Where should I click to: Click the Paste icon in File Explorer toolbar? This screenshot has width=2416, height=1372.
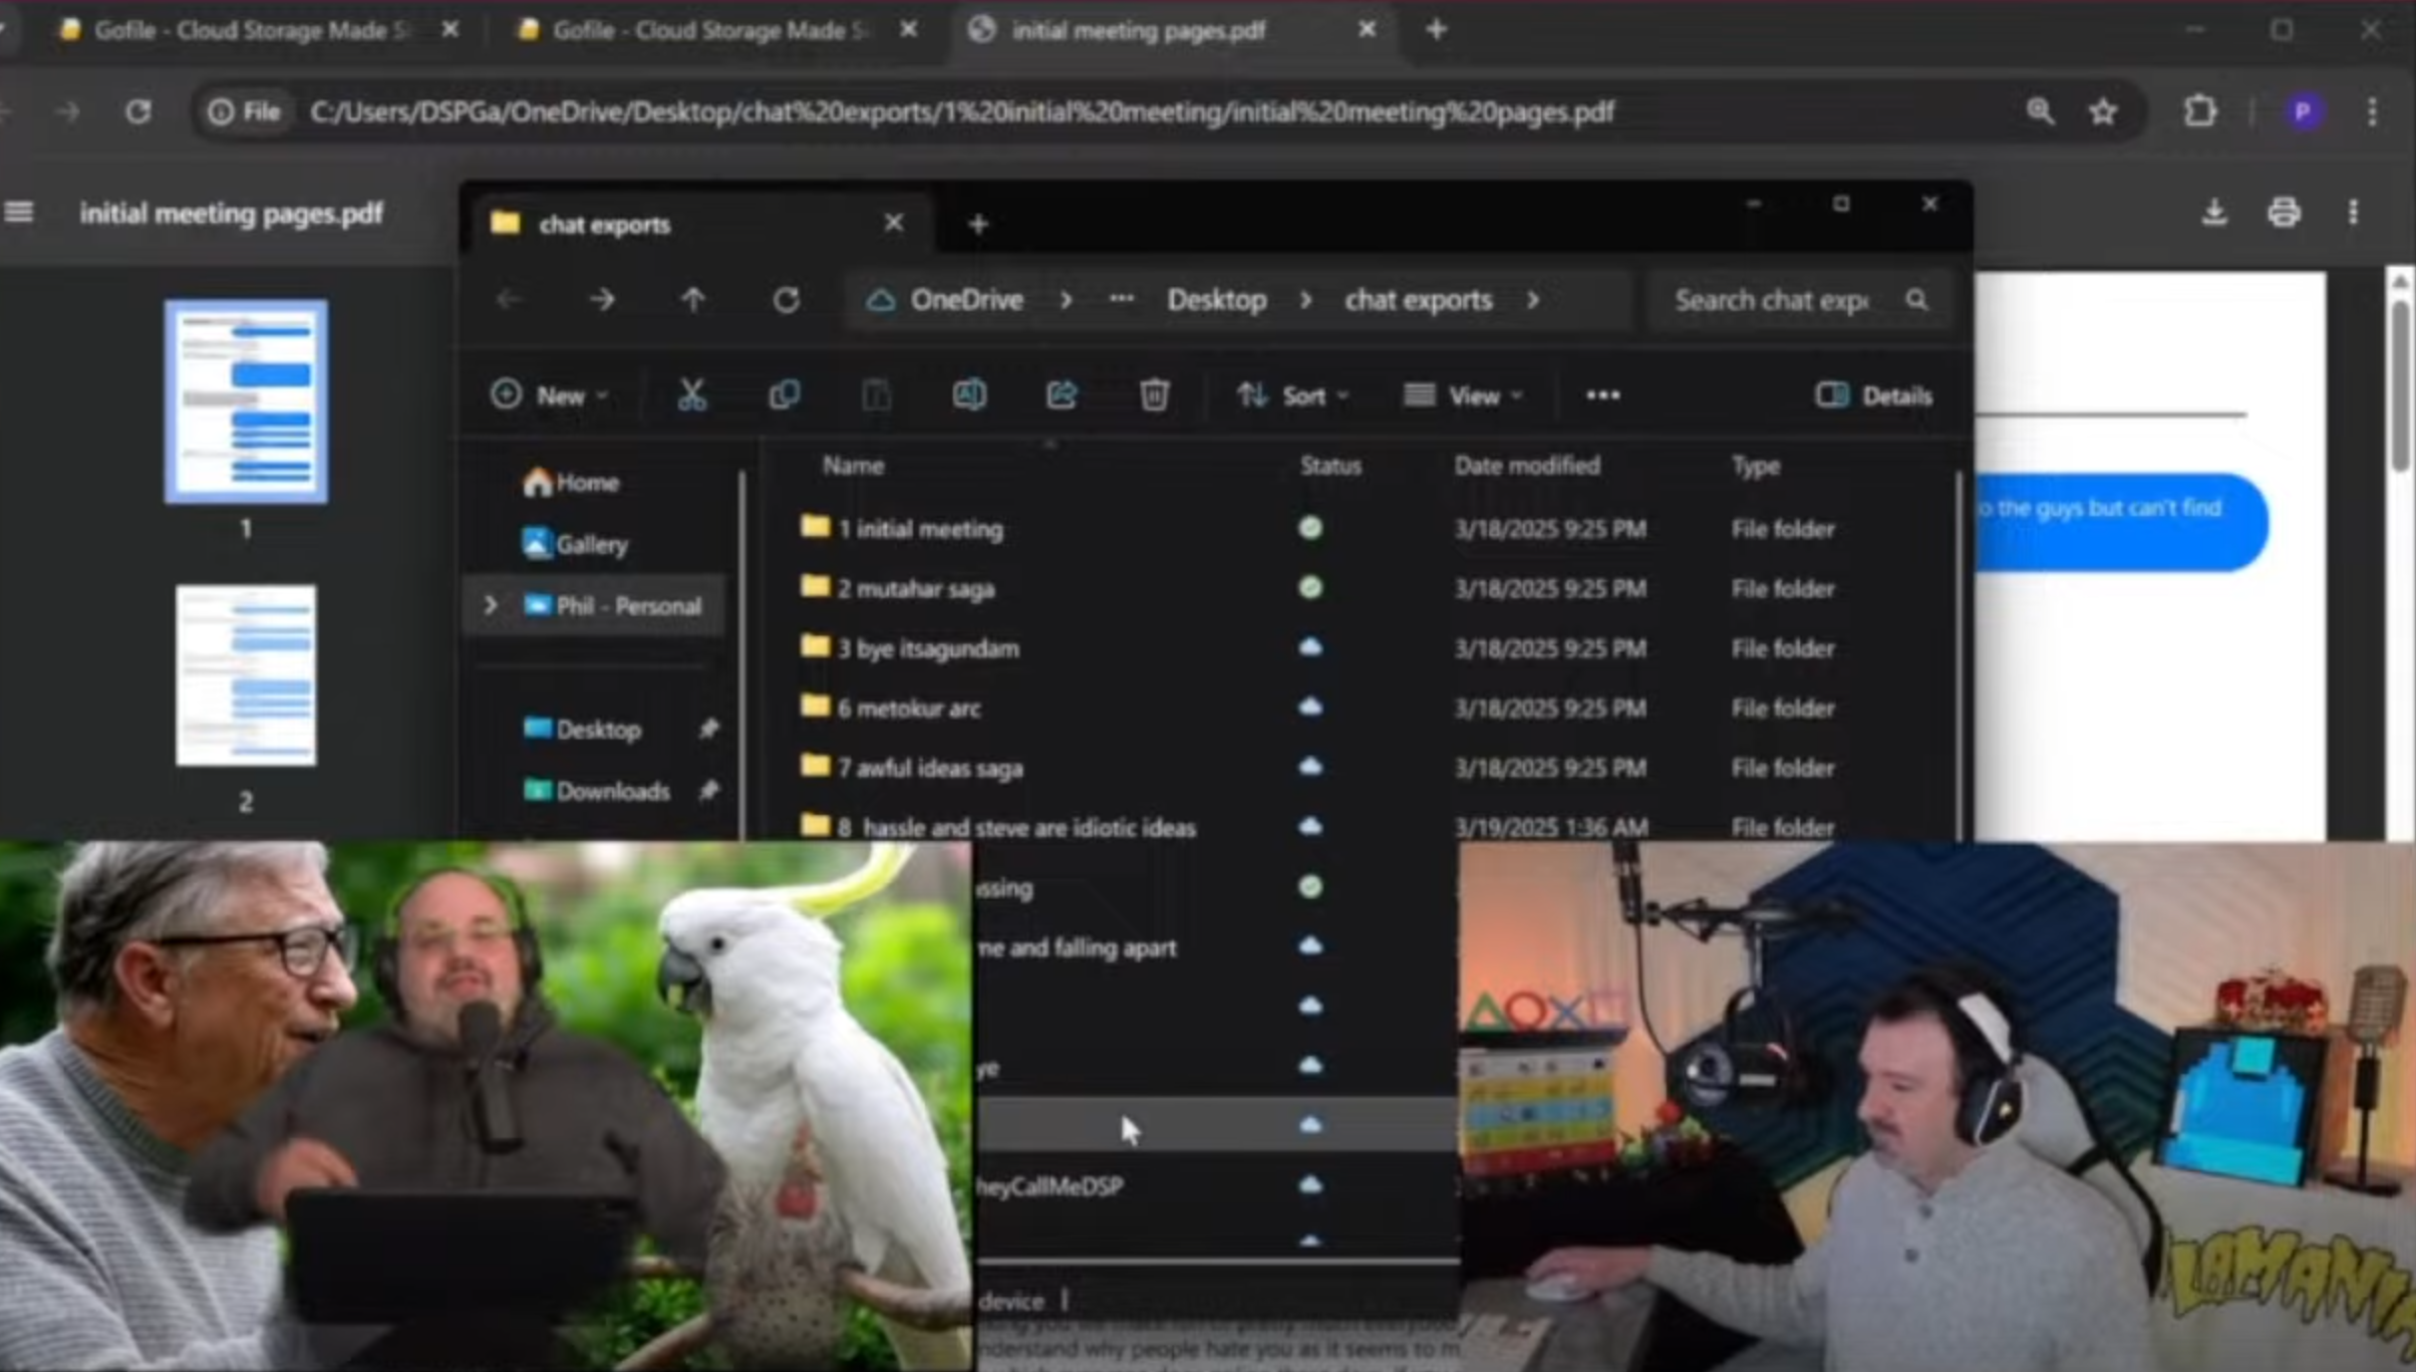point(876,396)
